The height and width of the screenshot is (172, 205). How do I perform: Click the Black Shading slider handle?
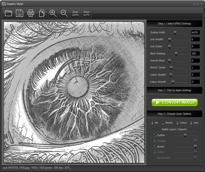coord(176,54)
